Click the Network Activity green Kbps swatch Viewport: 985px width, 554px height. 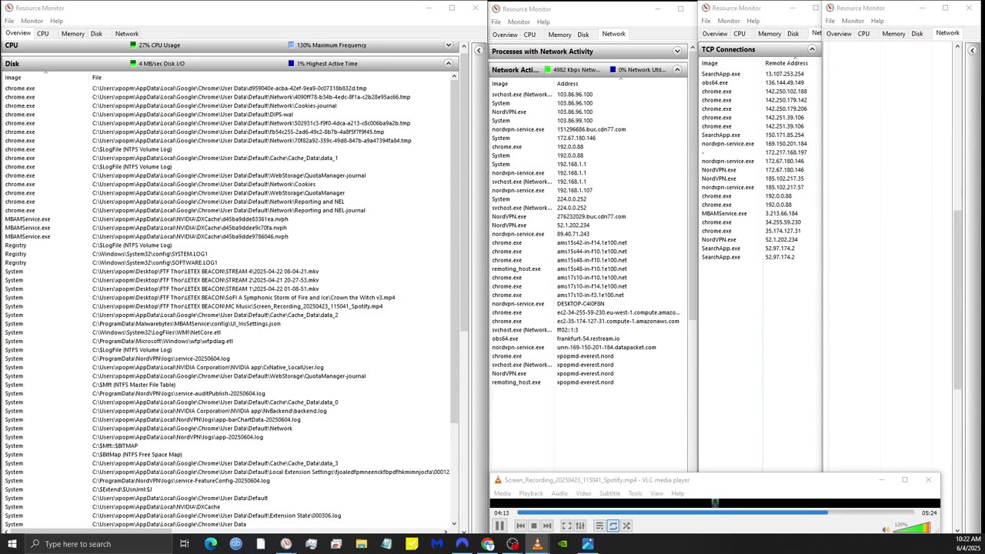(548, 70)
